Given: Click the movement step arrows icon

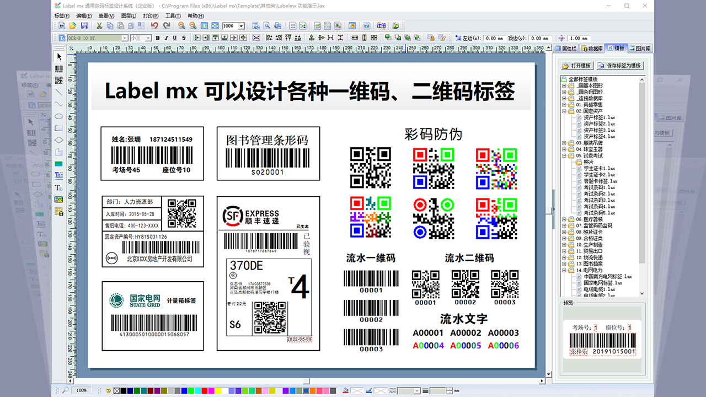Looking at the screenshot, I should coord(561,38).
